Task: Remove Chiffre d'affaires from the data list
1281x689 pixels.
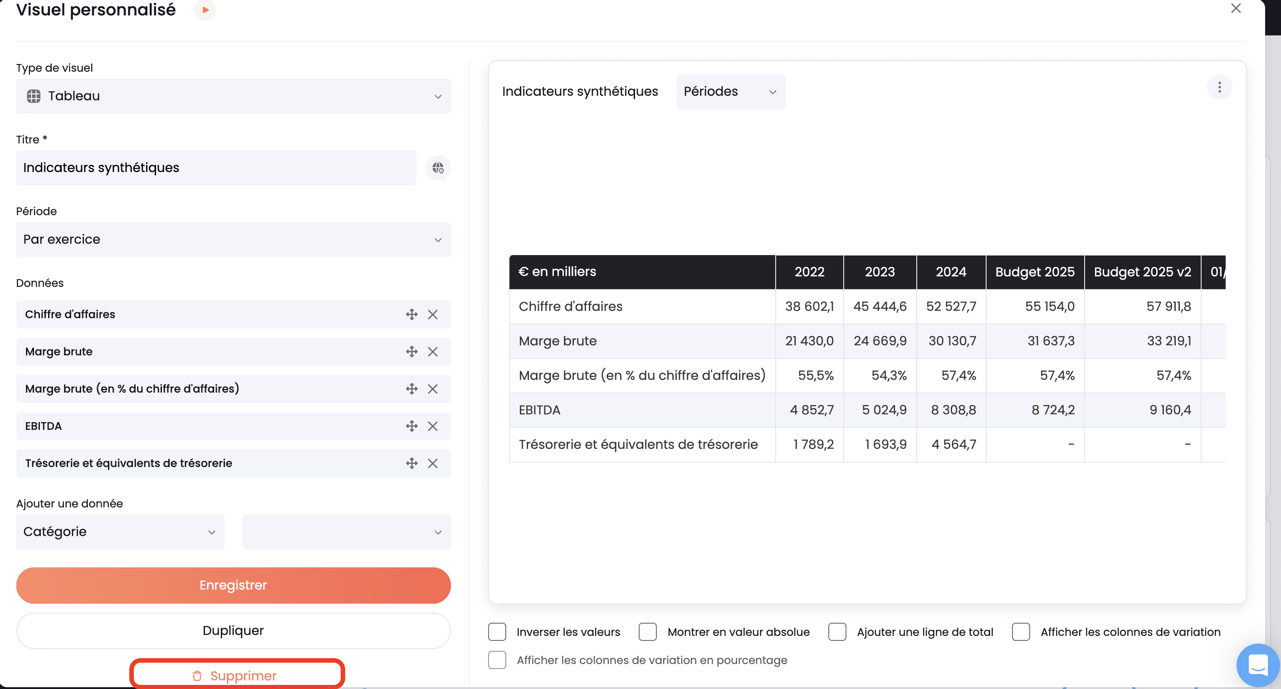Action: point(433,315)
